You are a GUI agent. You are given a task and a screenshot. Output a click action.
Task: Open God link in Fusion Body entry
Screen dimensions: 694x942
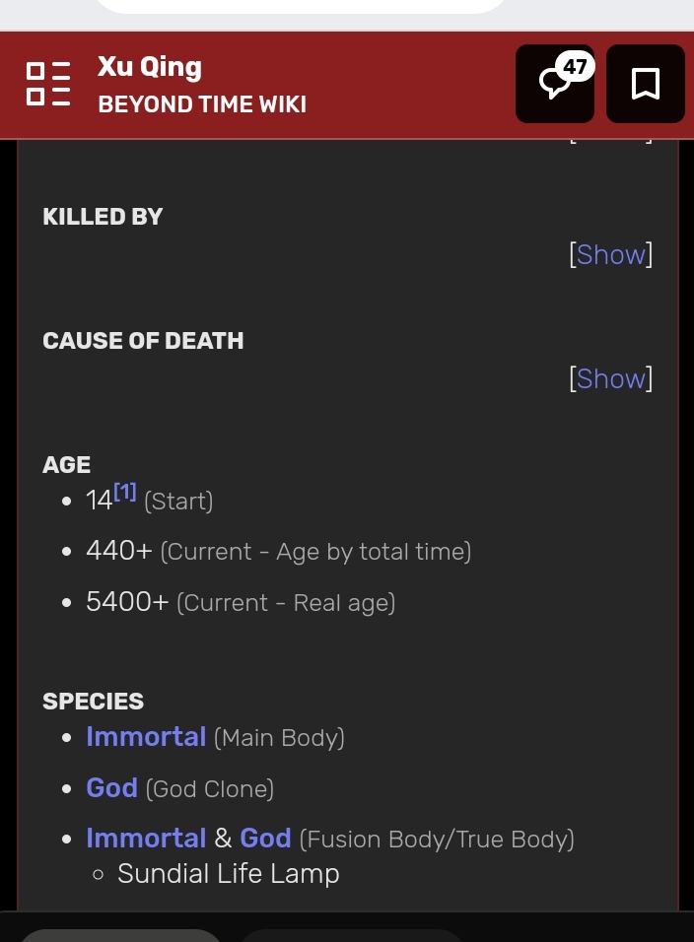pos(265,839)
